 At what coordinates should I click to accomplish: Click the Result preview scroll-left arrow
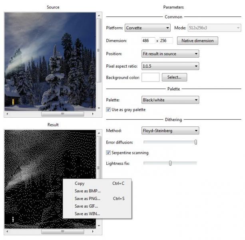click(7, 231)
